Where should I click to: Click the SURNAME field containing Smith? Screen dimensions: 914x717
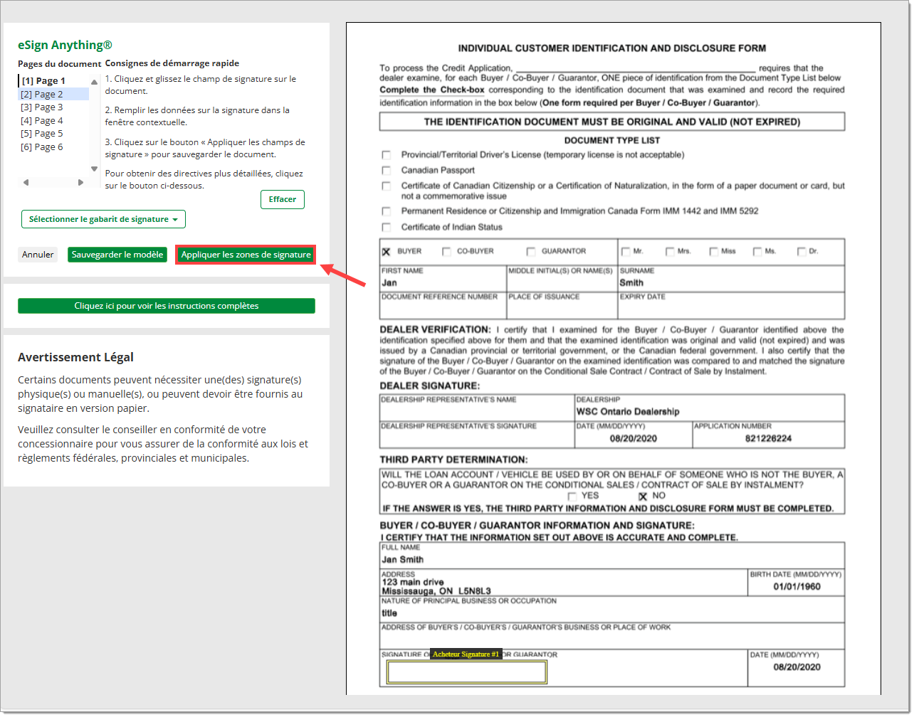click(731, 279)
